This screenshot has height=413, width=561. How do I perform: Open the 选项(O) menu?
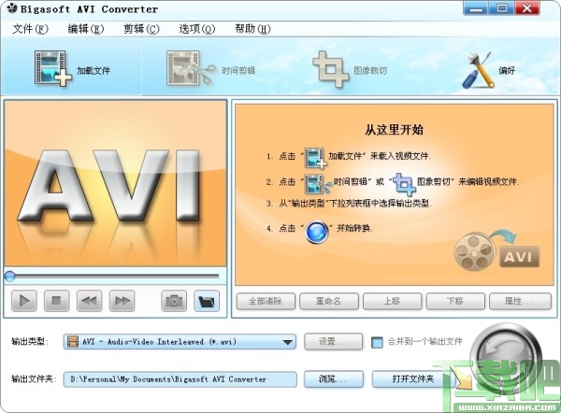[197, 29]
